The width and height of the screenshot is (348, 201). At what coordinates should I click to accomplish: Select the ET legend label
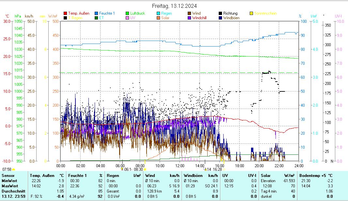(x=101, y=18)
